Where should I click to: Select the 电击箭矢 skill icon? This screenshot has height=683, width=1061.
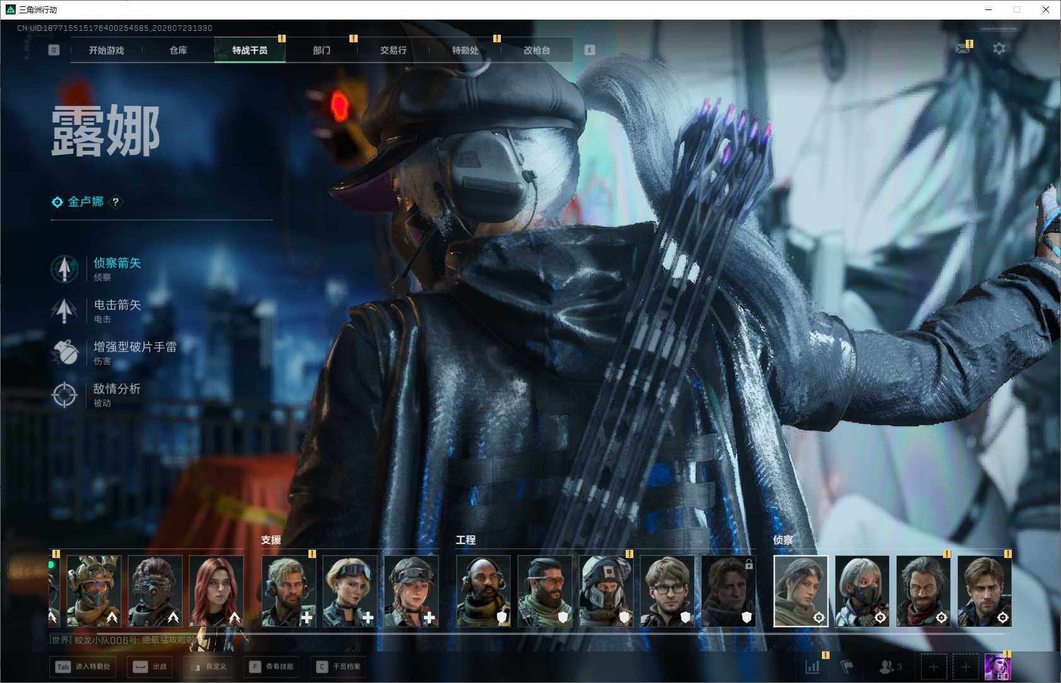click(64, 311)
